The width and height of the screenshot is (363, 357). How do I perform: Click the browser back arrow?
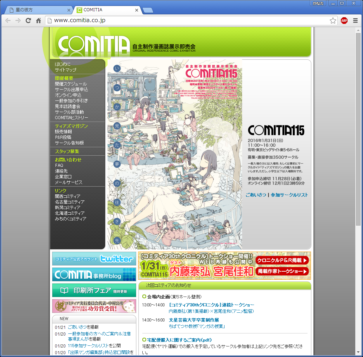coord(8,21)
